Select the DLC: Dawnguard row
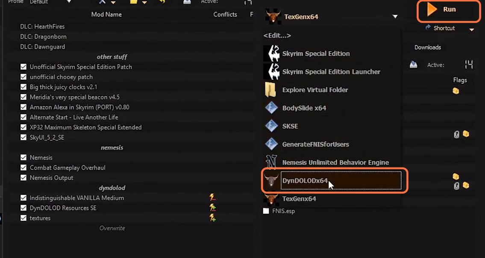Viewport: 485px width, 258px height. coord(42,47)
